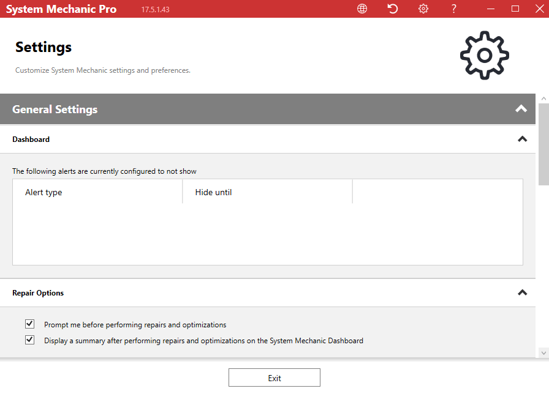Click the globe language icon
Viewport: 549px width, 394px height.
click(362, 9)
